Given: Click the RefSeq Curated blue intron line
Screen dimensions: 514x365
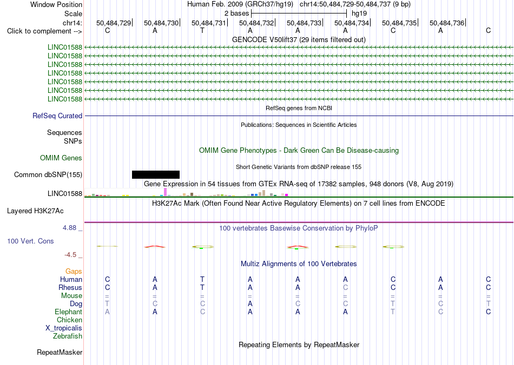Looking at the screenshot, I should click(299, 116).
